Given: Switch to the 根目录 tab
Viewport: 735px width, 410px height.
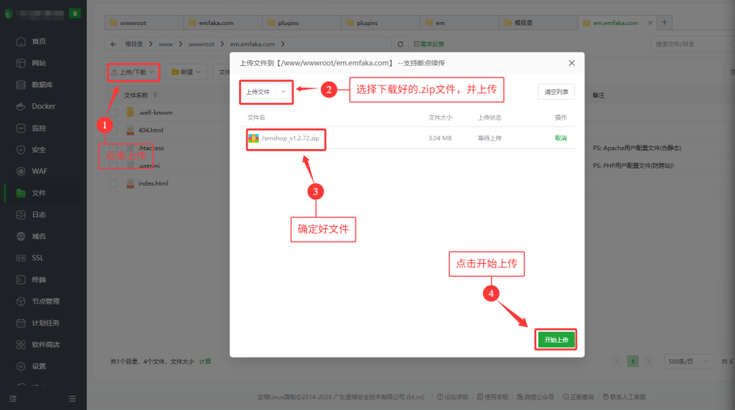Looking at the screenshot, I should pyautogui.click(x=538, y=22).
